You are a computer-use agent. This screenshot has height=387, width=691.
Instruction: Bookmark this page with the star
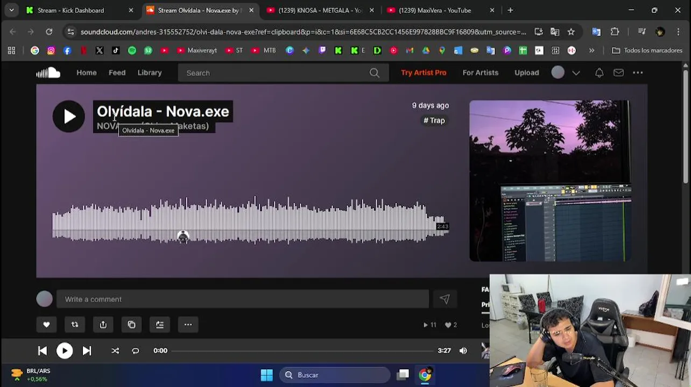click(571, 32)
